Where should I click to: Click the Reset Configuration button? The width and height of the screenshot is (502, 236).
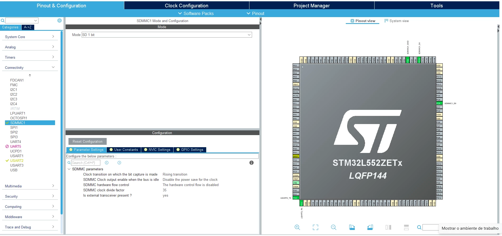pos(87,141)
